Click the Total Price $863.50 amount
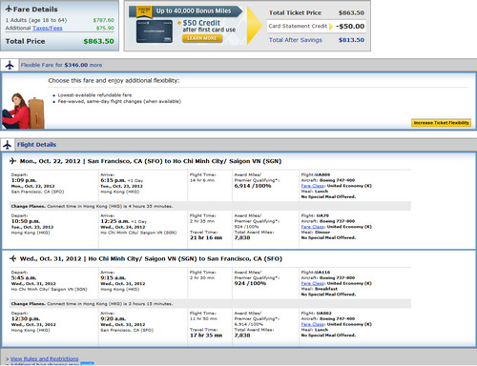The height and width of the screenshot is (366, 477). coord(98,41)
